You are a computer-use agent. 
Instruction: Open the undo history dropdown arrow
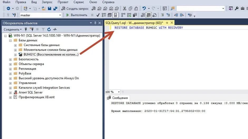149,8
